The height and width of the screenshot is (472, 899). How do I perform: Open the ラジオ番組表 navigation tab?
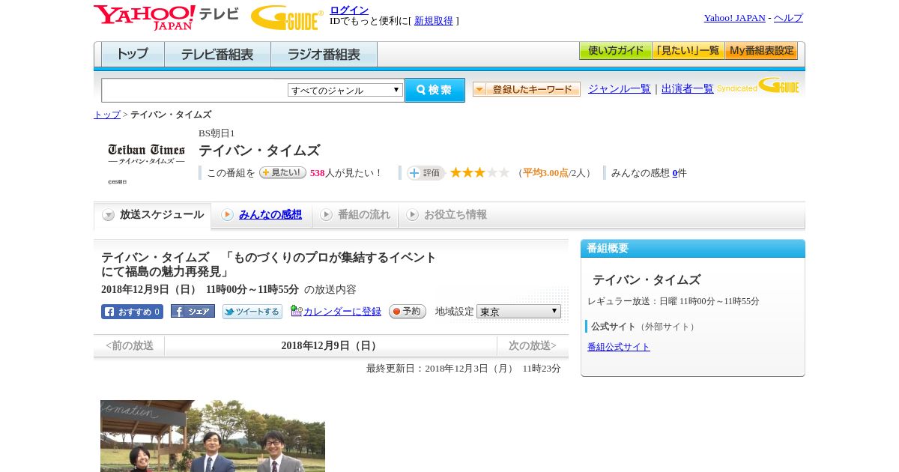click(x=324, y=55)
